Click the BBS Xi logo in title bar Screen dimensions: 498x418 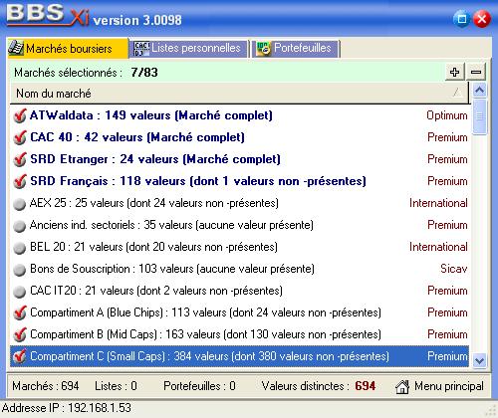pos(48,15)
